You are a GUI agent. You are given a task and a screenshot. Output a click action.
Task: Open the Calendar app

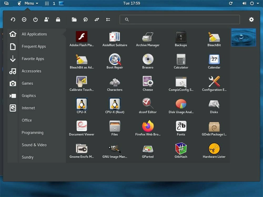[214, 61]
